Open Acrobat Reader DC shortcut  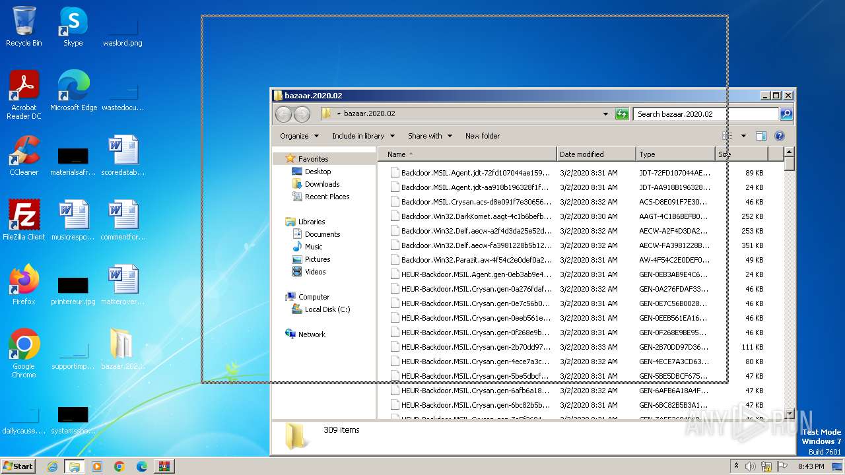pyautogui.click(x=24, y=96)
